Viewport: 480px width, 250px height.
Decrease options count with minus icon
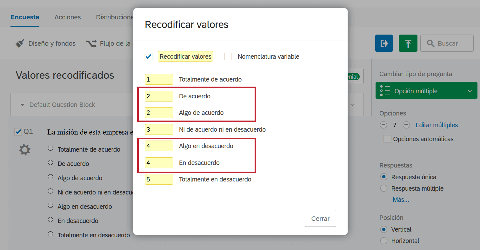(383, 125)
